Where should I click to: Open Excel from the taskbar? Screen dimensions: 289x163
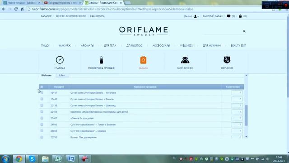pos(58,159)
